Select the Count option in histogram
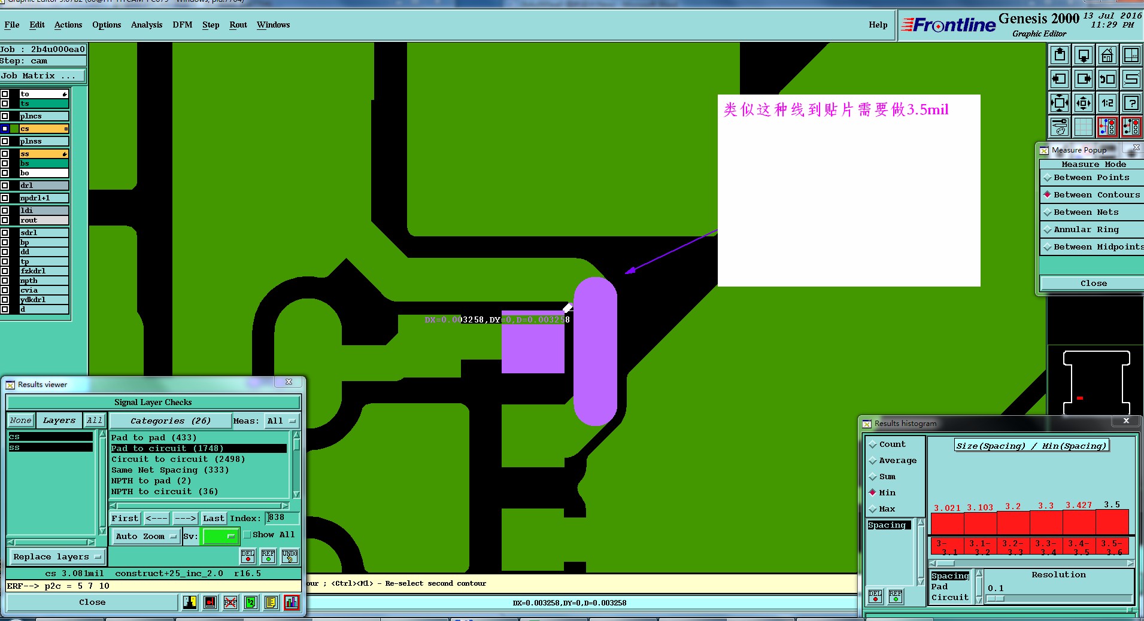The image size is (1144, 621). 887,445
